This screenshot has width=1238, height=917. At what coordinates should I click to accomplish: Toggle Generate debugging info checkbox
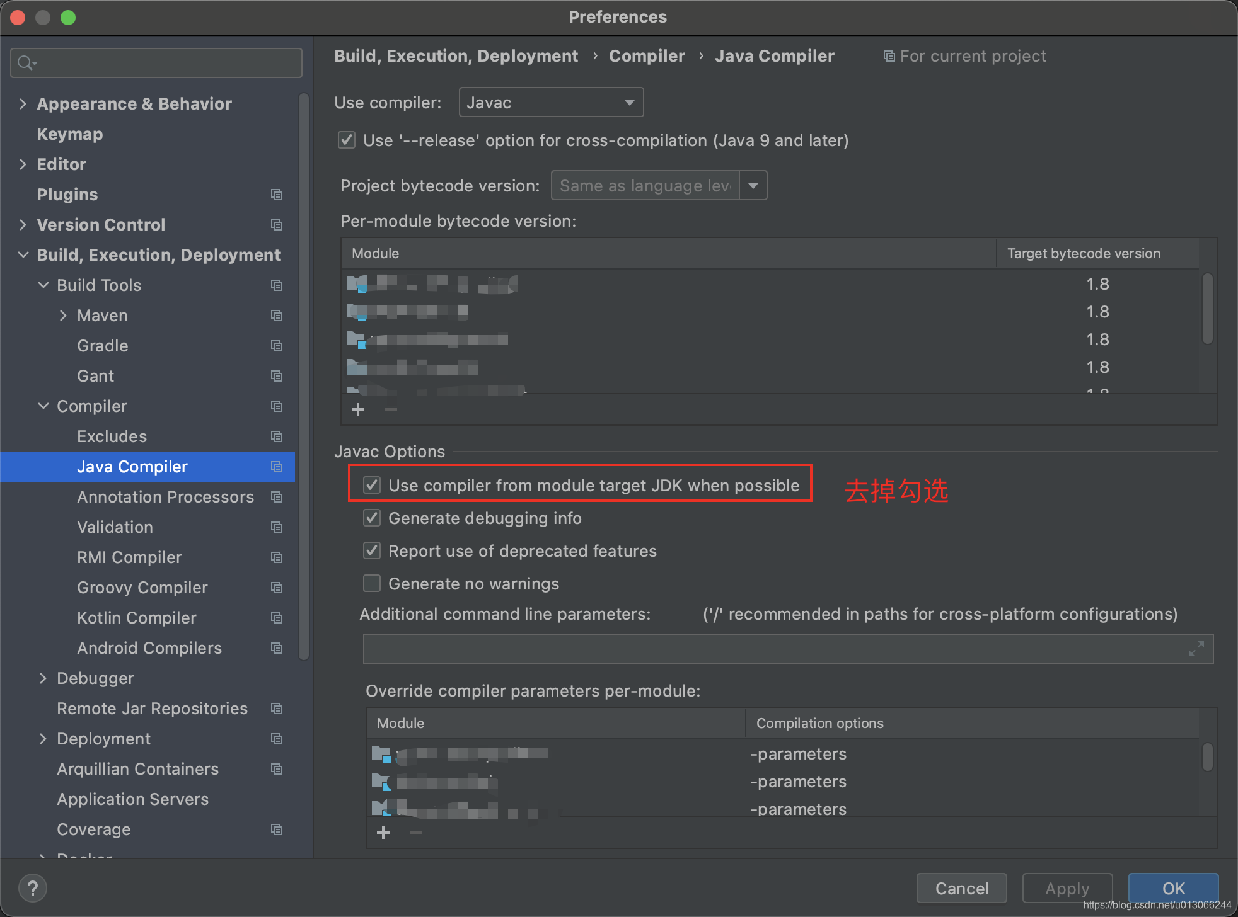coord(372,518)
